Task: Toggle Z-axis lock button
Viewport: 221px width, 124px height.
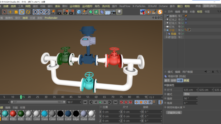Action: coord(47,12)
